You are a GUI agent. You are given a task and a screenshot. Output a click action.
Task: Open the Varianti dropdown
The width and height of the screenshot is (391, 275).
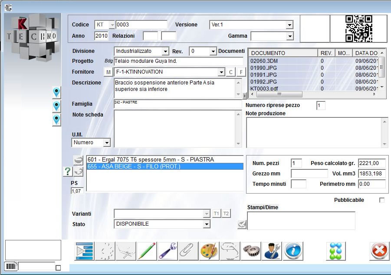click(207, 214)
